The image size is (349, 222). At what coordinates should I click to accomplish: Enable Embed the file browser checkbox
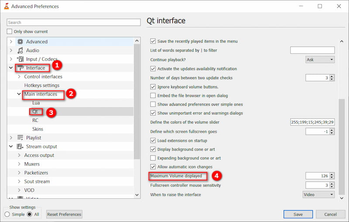[x=153, y=96]
